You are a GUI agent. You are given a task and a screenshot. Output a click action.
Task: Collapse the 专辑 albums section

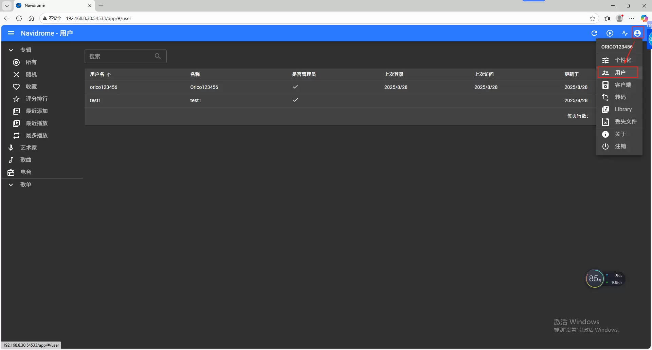click(11, 50)
